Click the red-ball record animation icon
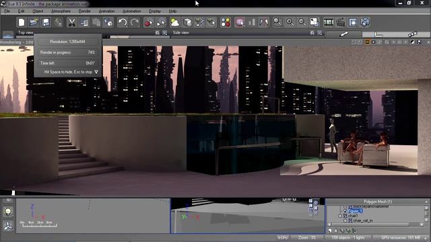 point(148,22)
